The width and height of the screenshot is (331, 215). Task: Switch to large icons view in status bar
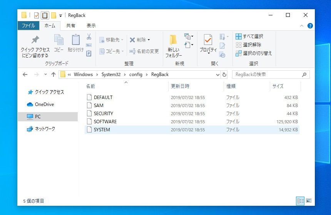308,201
